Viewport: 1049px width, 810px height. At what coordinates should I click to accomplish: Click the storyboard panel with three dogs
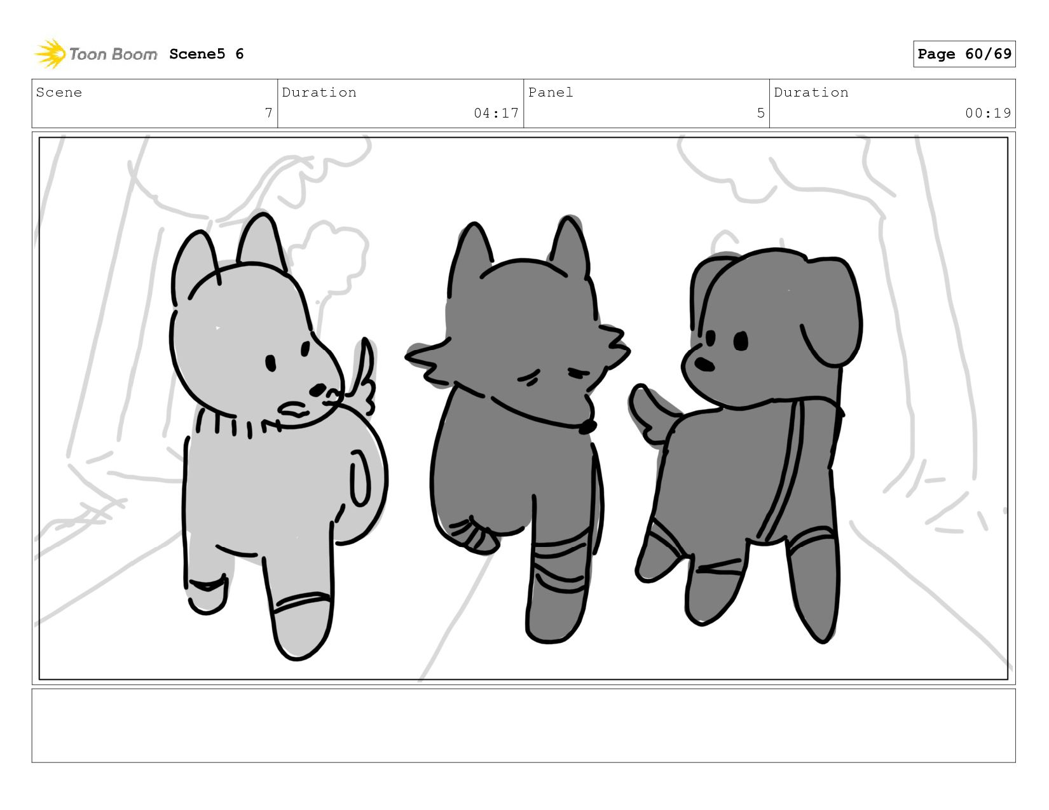pos(523,408)
